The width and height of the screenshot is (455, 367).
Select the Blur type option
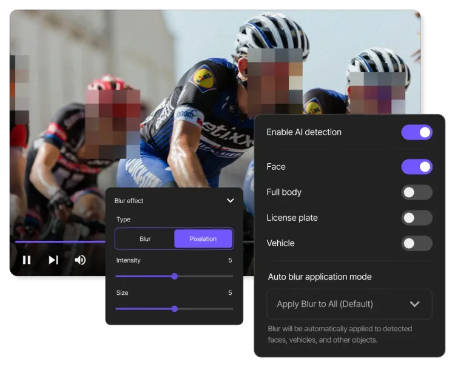coord(145,239)
